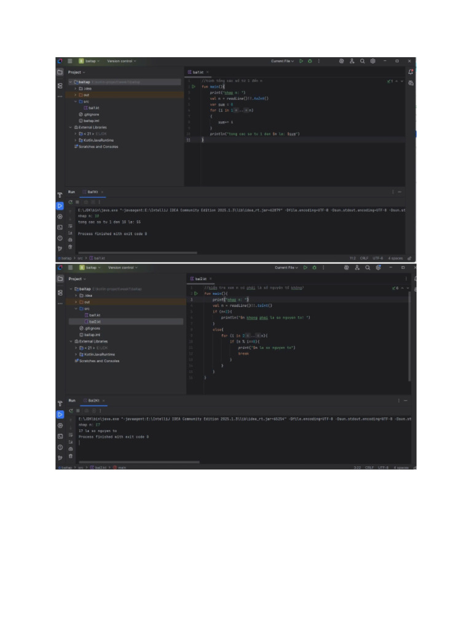Image resolution: width=472 pixels, height=629 pixels.
Task: Select bai2.kt file in bai2.kt window tree
Action: pos(92,322)
